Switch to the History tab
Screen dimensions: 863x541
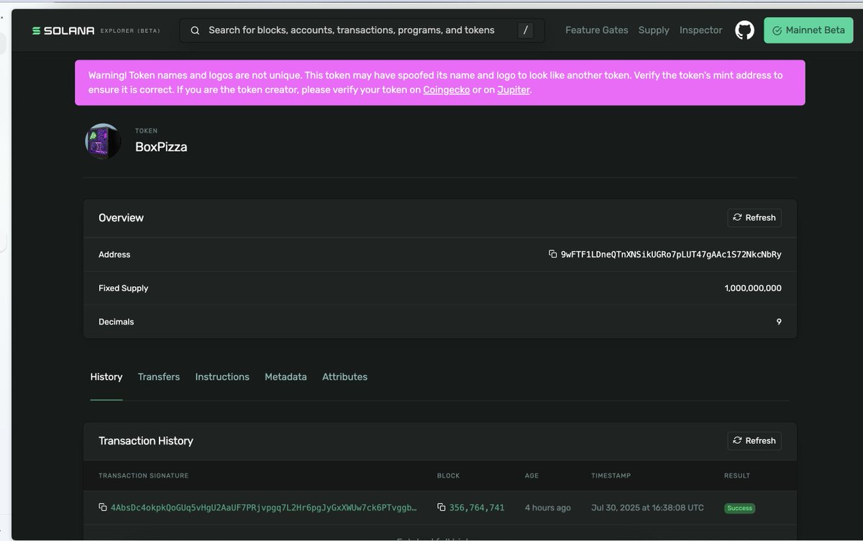click(106, 377)
